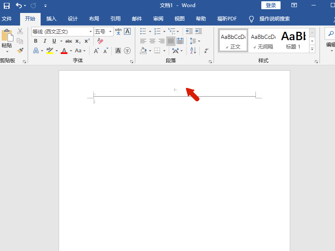Center align text
Viewport: 335px width, 251px height.
(x=152, y=41)
